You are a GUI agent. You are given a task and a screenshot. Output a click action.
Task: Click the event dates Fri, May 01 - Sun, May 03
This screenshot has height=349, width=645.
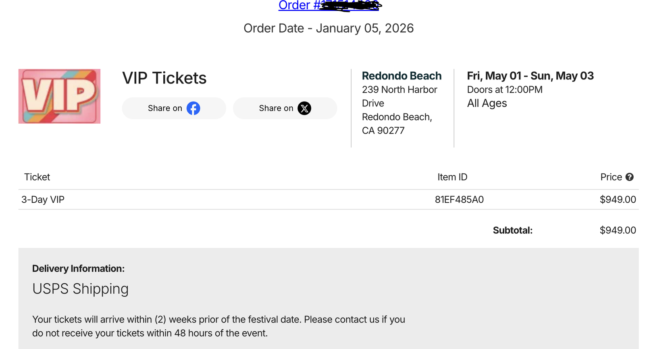pyautogui.click(x=530, y=75)
